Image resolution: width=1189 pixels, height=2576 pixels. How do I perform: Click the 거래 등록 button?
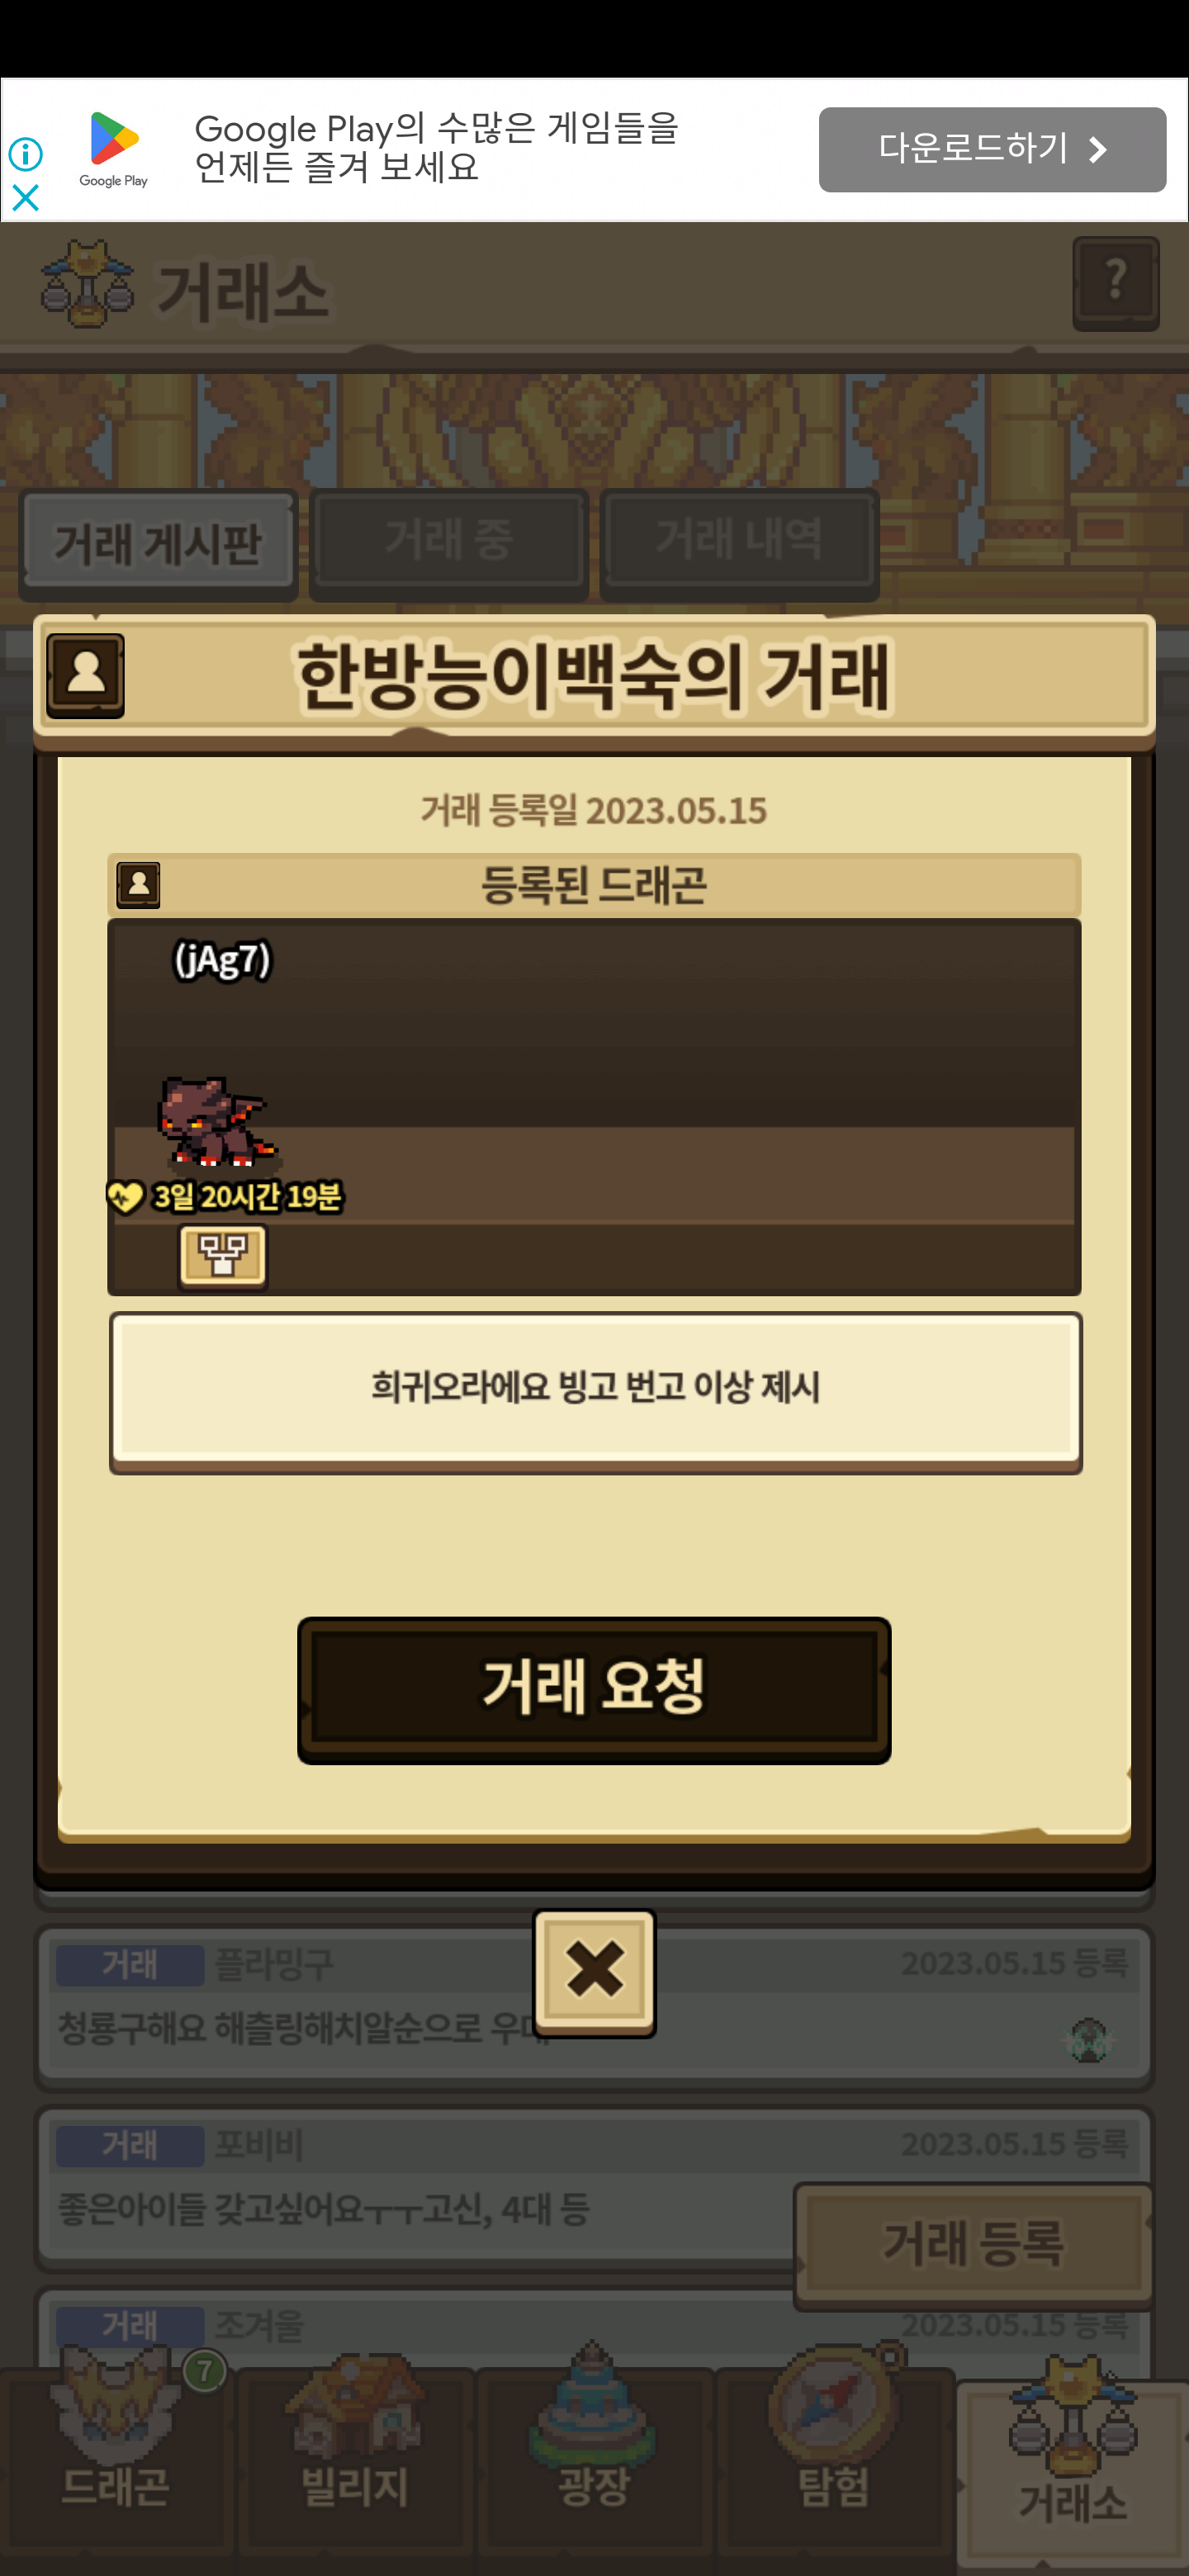coord(973,2245)
